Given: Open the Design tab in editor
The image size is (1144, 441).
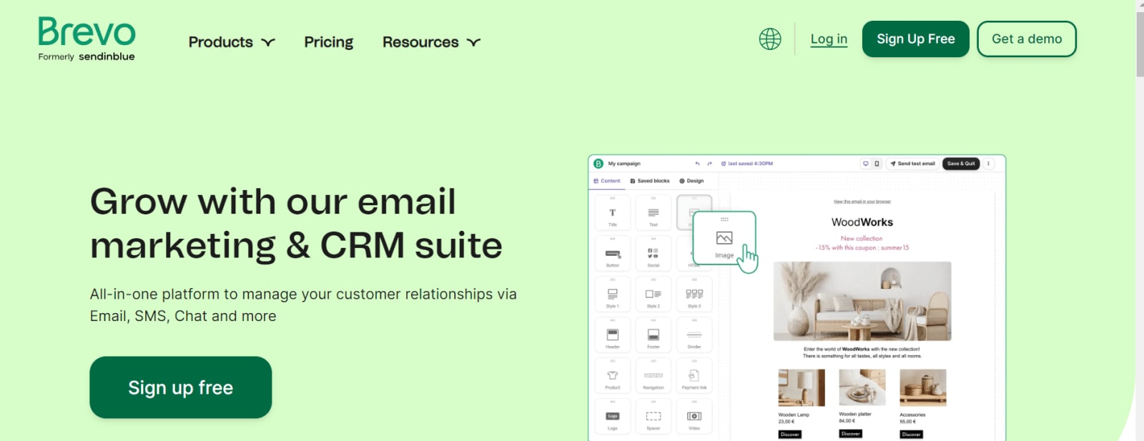Looking at the screenshot, I should [x=691, y=181].
